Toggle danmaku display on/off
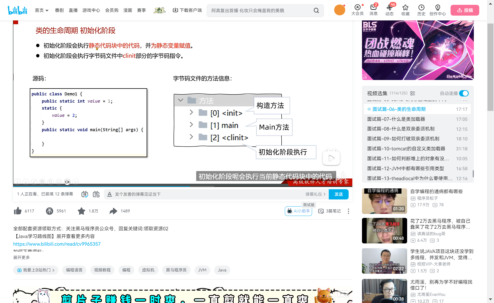The height and width of the screenshot is (303, 494). (x=85, y=194)
